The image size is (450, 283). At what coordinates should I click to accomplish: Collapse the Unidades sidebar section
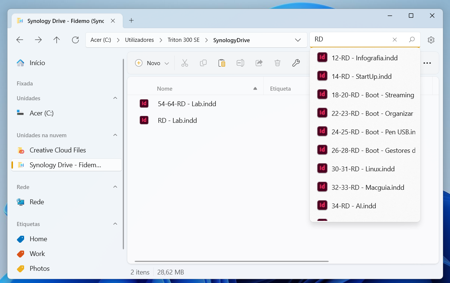click(x=115, y=98)
